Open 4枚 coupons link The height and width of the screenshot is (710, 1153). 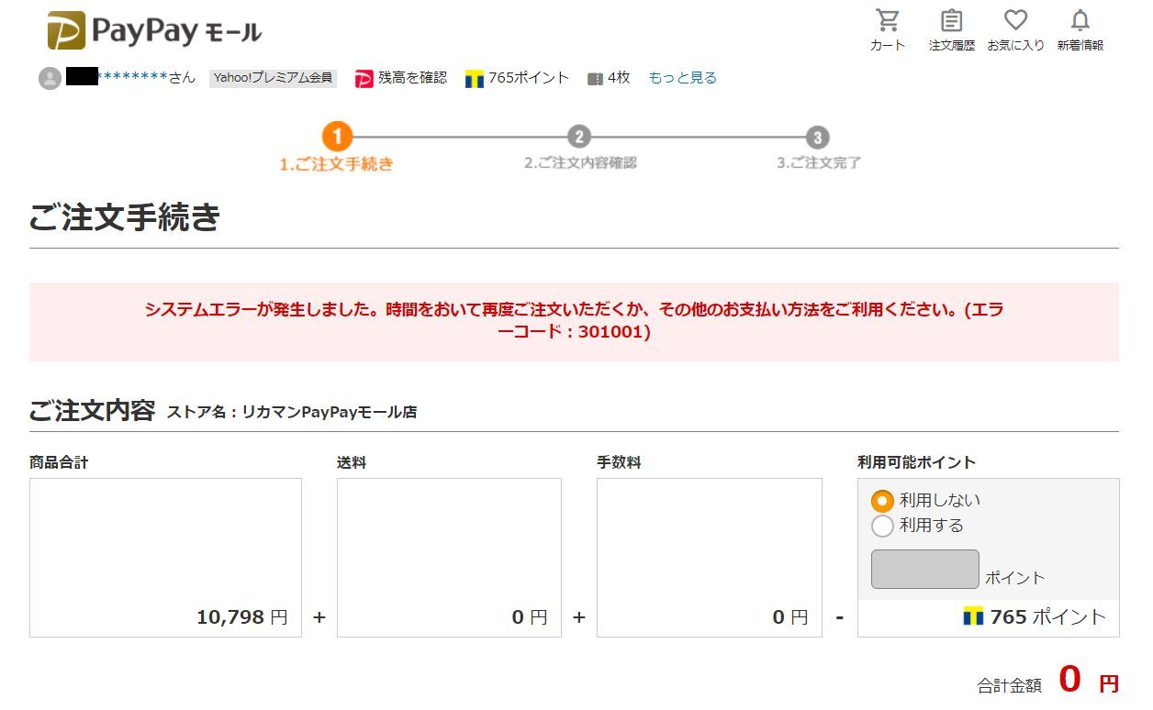619,78
